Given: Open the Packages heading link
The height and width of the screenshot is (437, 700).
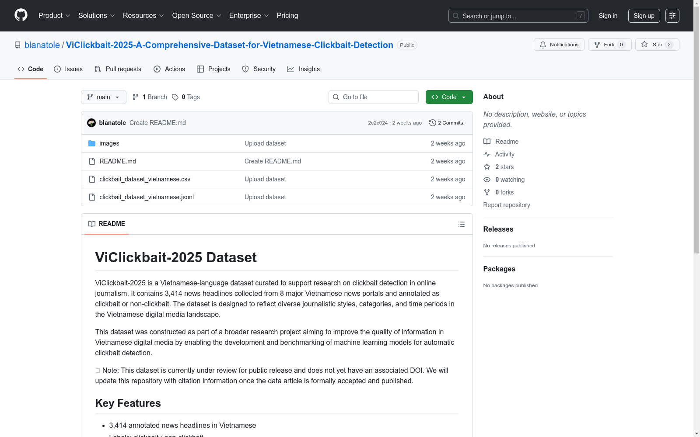Looking at the screenshot, I should [499, 269].
